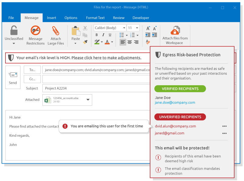Open options menu for janed@gmail.com
The image size is (244, 181).
(224, 133)
